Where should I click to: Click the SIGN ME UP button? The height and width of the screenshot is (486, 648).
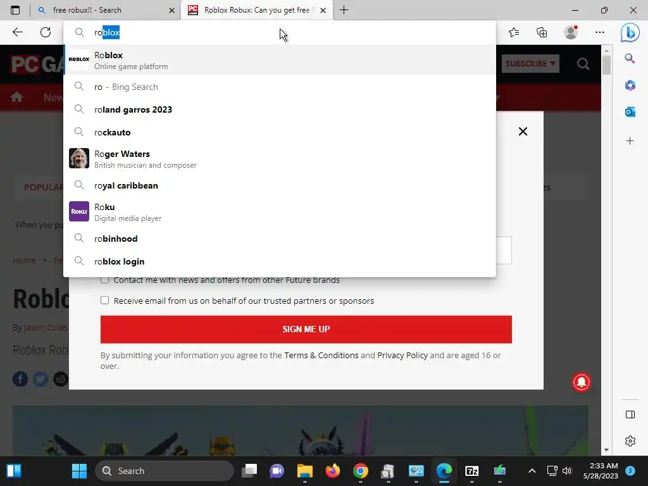click(306, 329)
